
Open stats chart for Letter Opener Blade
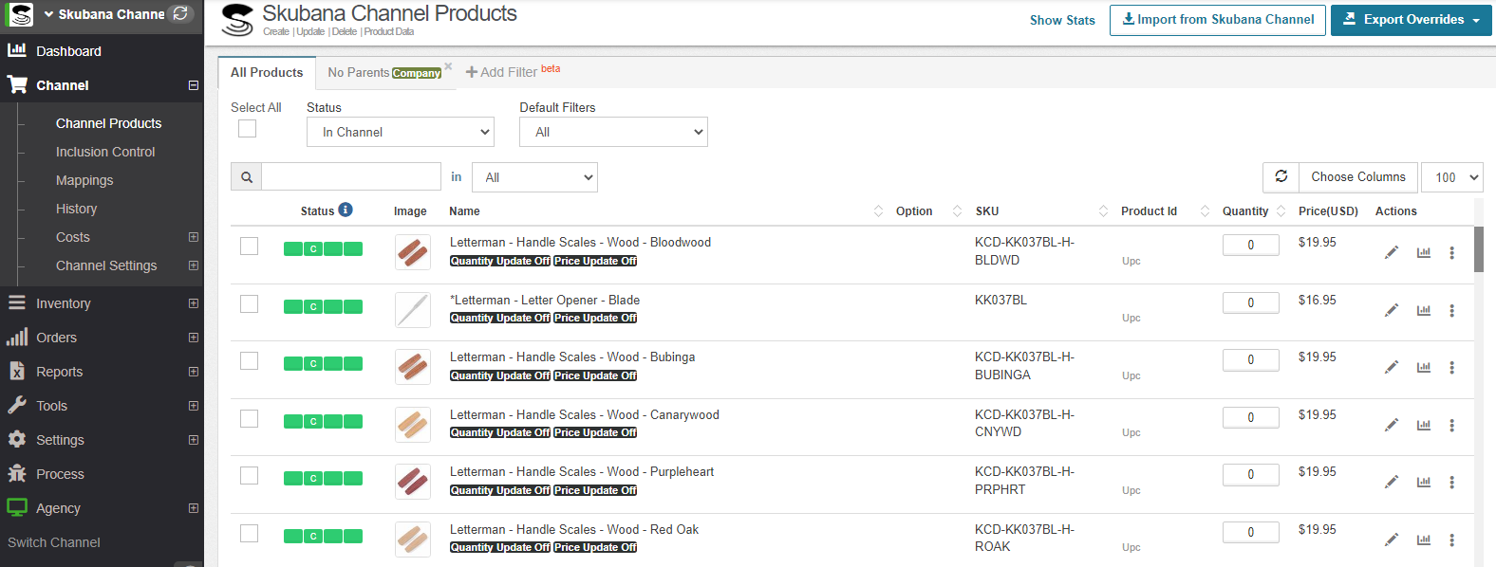click(x=1423, y=310)
